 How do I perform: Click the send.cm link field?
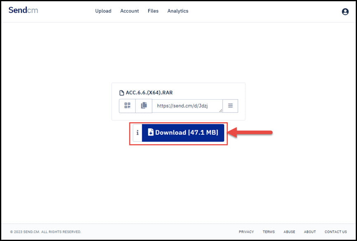(x=188, y=106)
